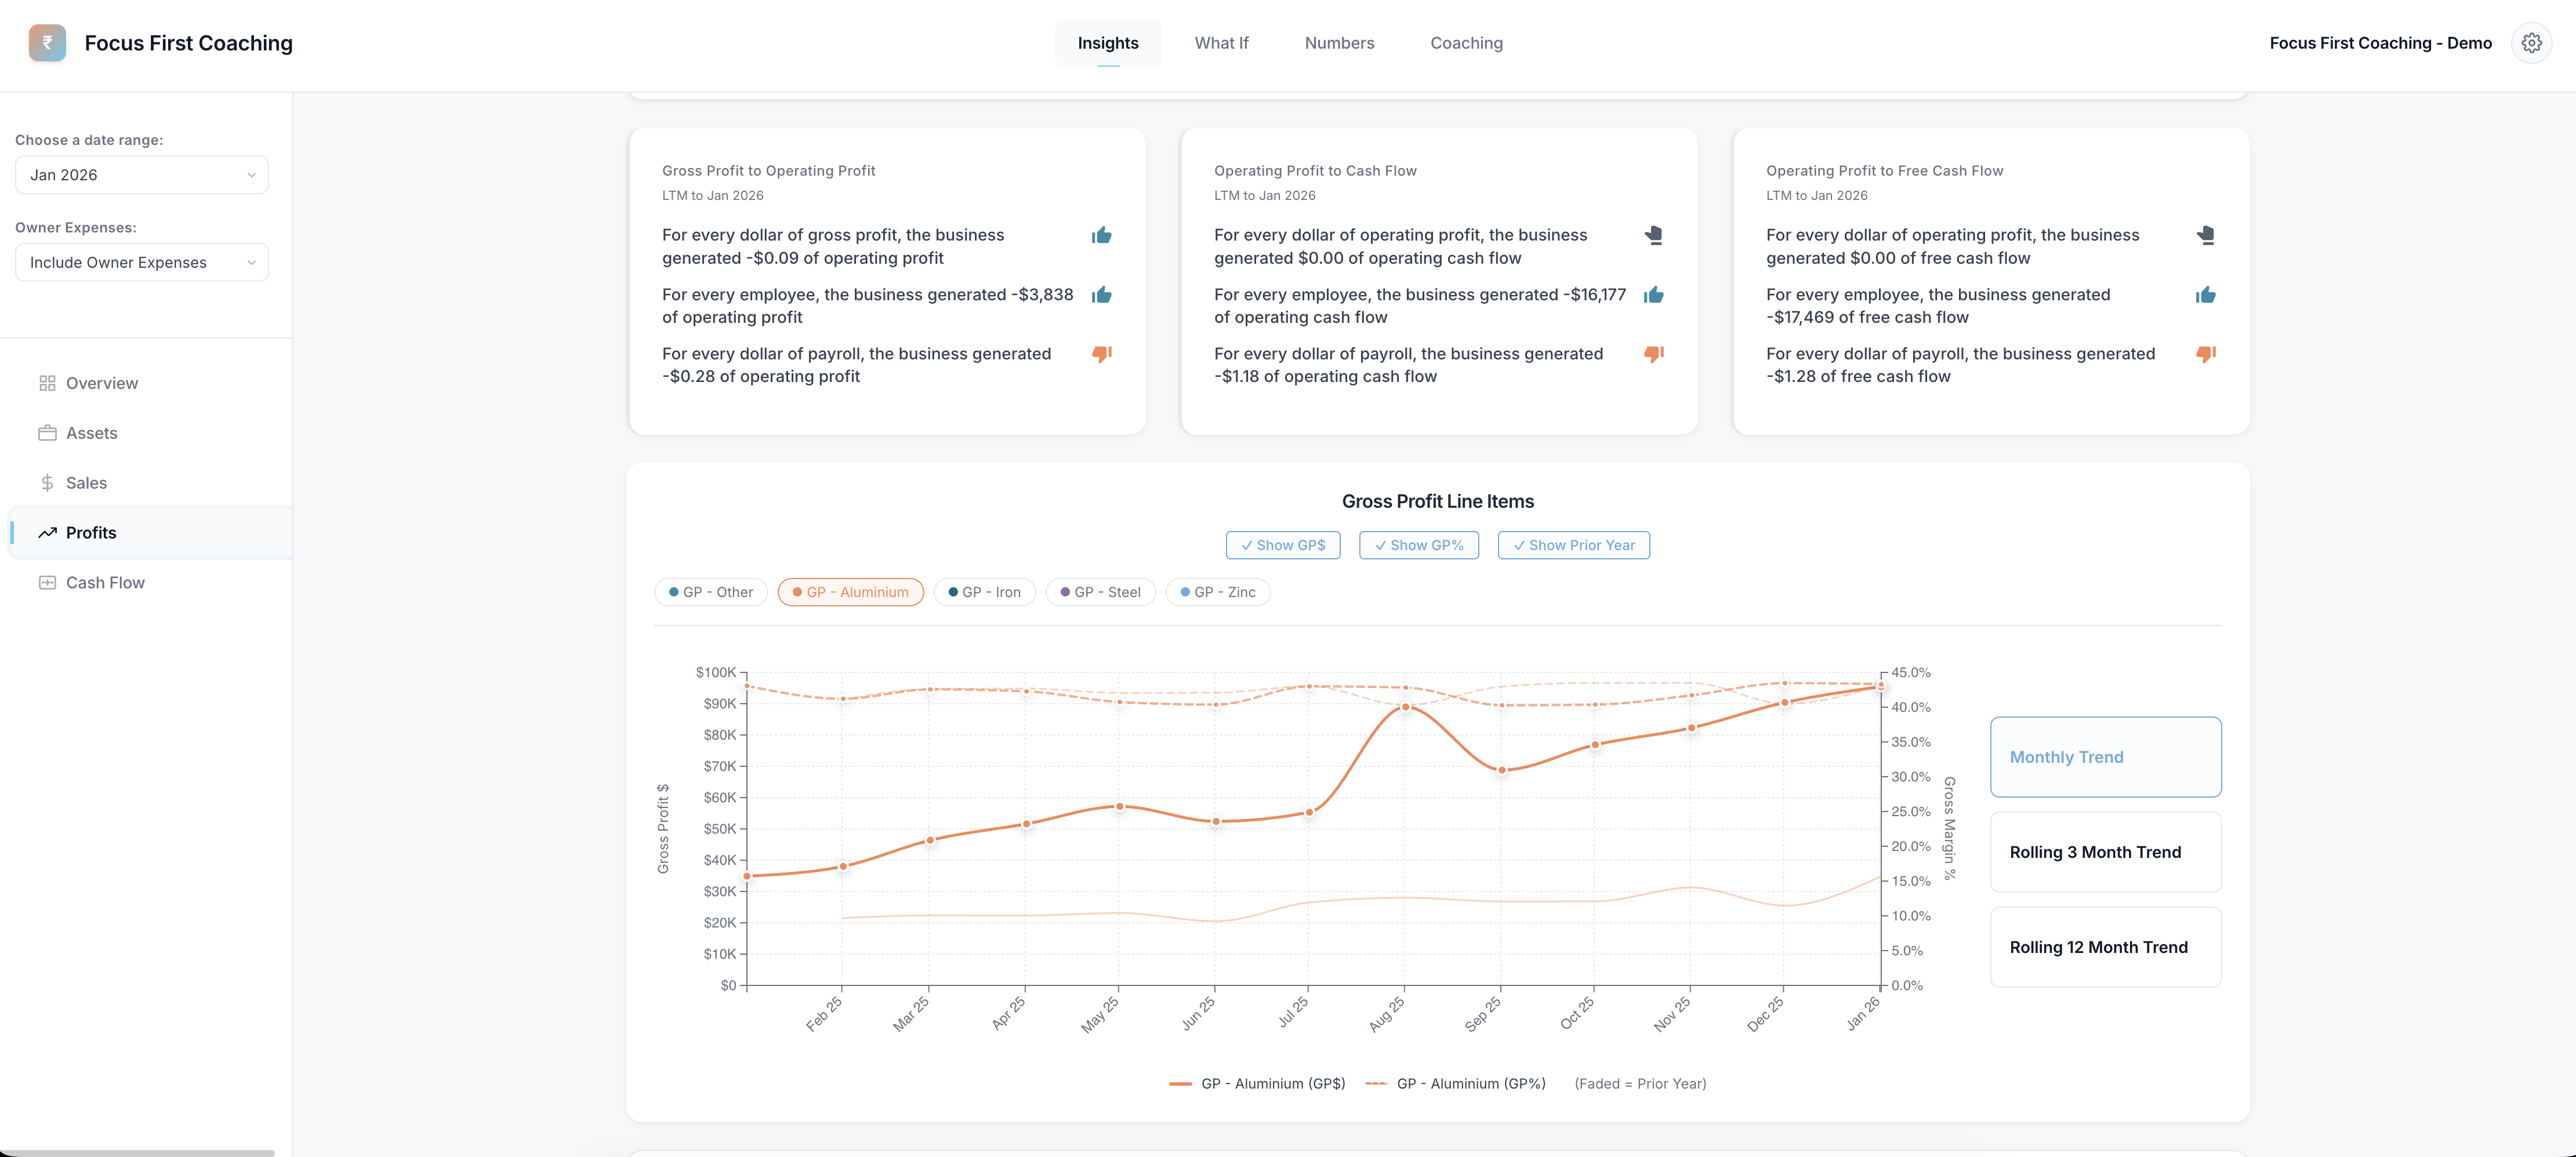Select the Overview section in sidebar
This screenshot has width=2576, height=1157.
101,383
